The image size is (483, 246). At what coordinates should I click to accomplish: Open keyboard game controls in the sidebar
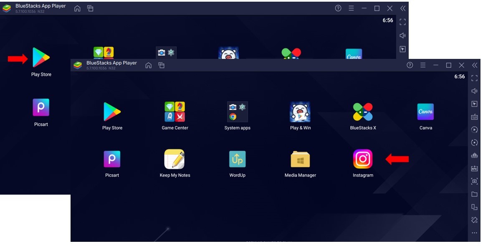pyautogui.click(x=474, y=117)
